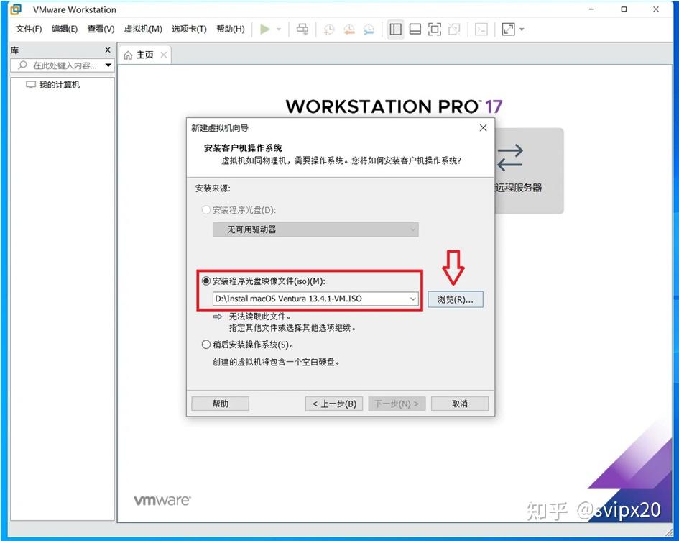Viewport: 679px width, 541px height.
Task: Click the 帮助 button in the wizard
Action: (220, 404)
